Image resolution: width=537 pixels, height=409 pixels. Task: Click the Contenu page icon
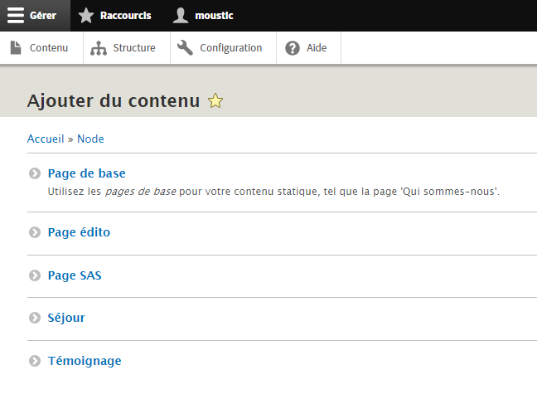pyautogui.click(x=16, y=48)
